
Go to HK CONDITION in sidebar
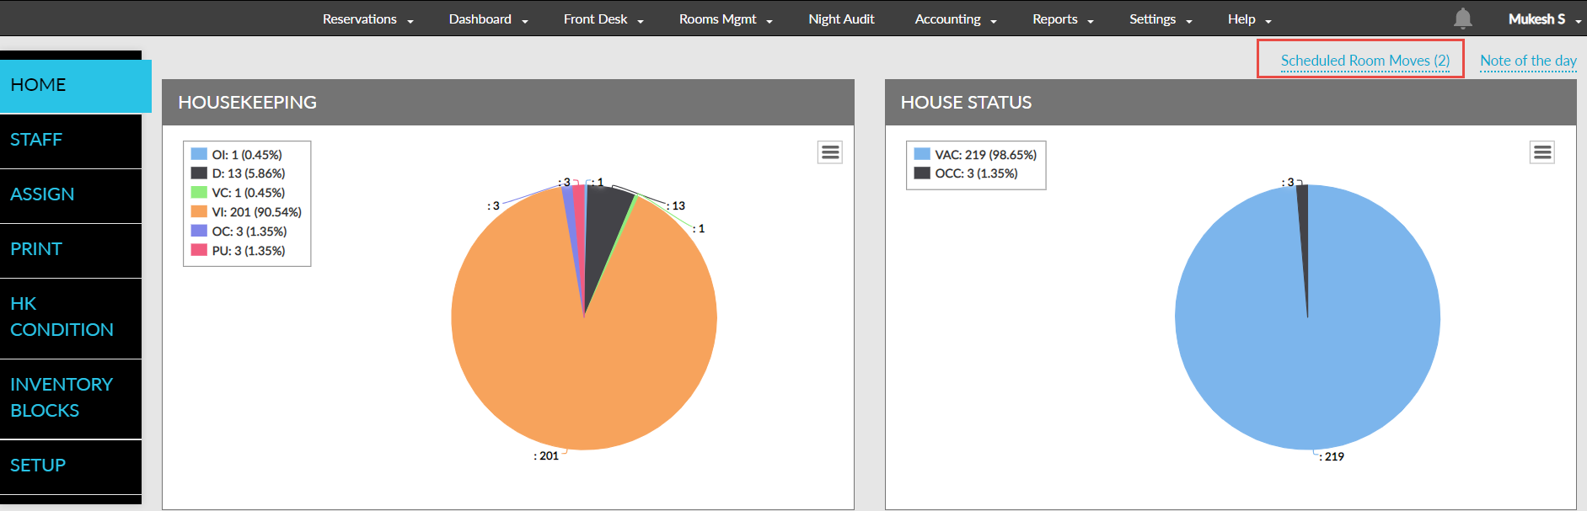pyautogui.click(x=71, y=317)
